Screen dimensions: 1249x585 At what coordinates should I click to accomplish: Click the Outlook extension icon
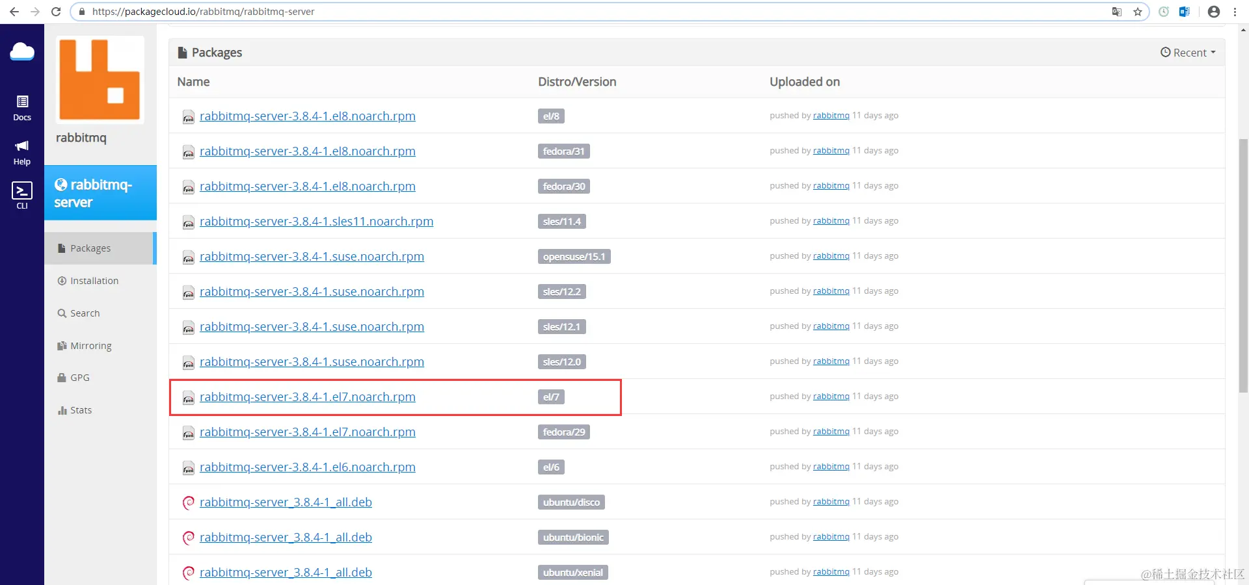tap(1185, 12)
